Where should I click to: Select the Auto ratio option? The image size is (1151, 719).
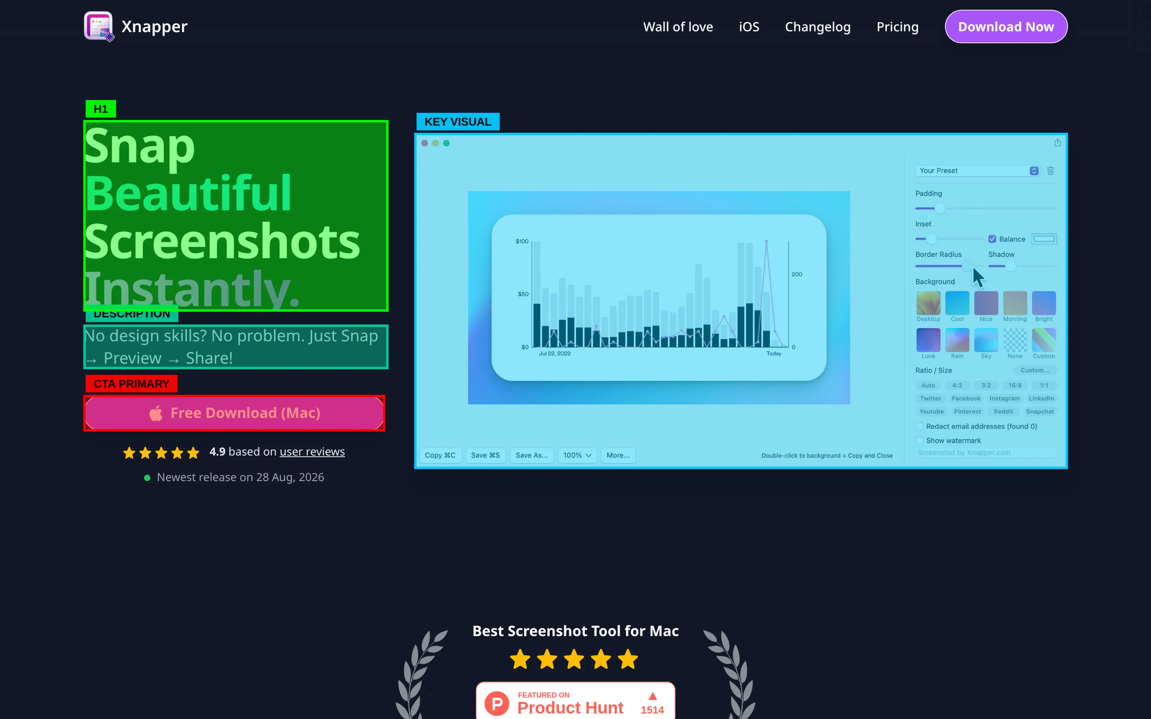pos(928,385)
